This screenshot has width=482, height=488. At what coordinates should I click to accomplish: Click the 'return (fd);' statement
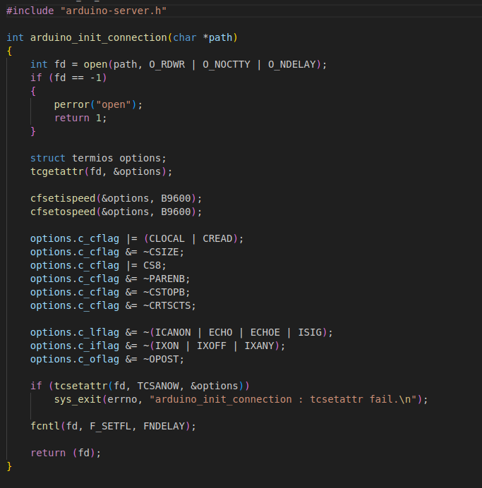tap(66, 453)
